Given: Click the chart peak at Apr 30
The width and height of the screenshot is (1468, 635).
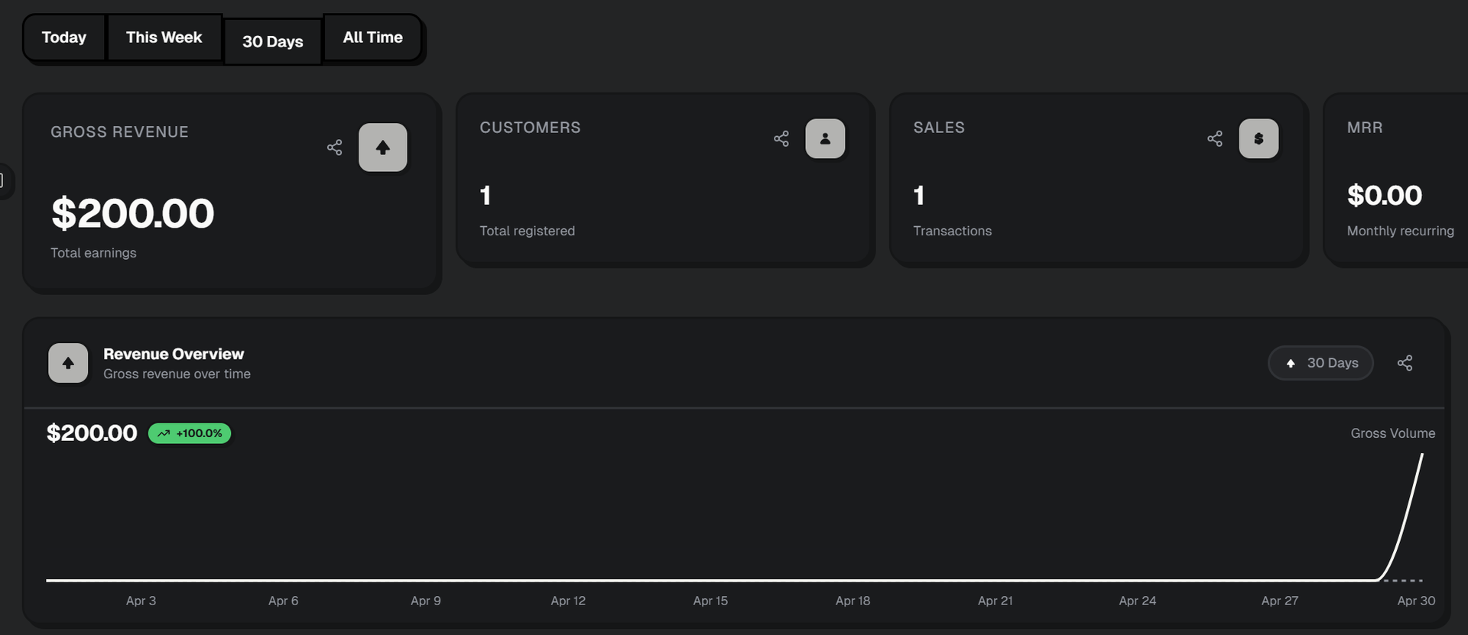Looking at the screenshot, I should pos(1421,455).
